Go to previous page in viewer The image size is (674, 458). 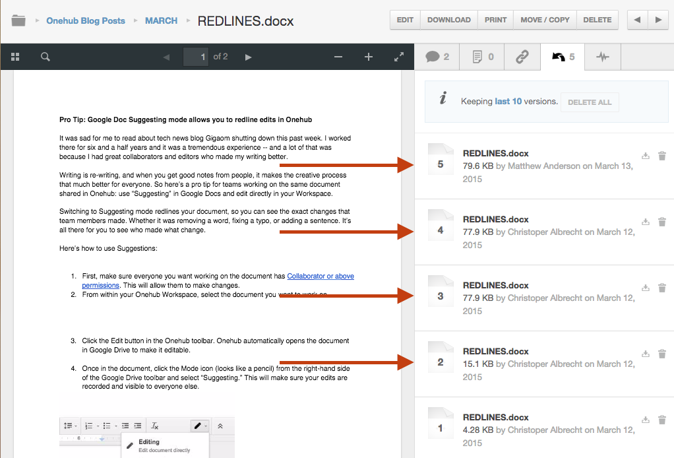[x=166, y=57]
